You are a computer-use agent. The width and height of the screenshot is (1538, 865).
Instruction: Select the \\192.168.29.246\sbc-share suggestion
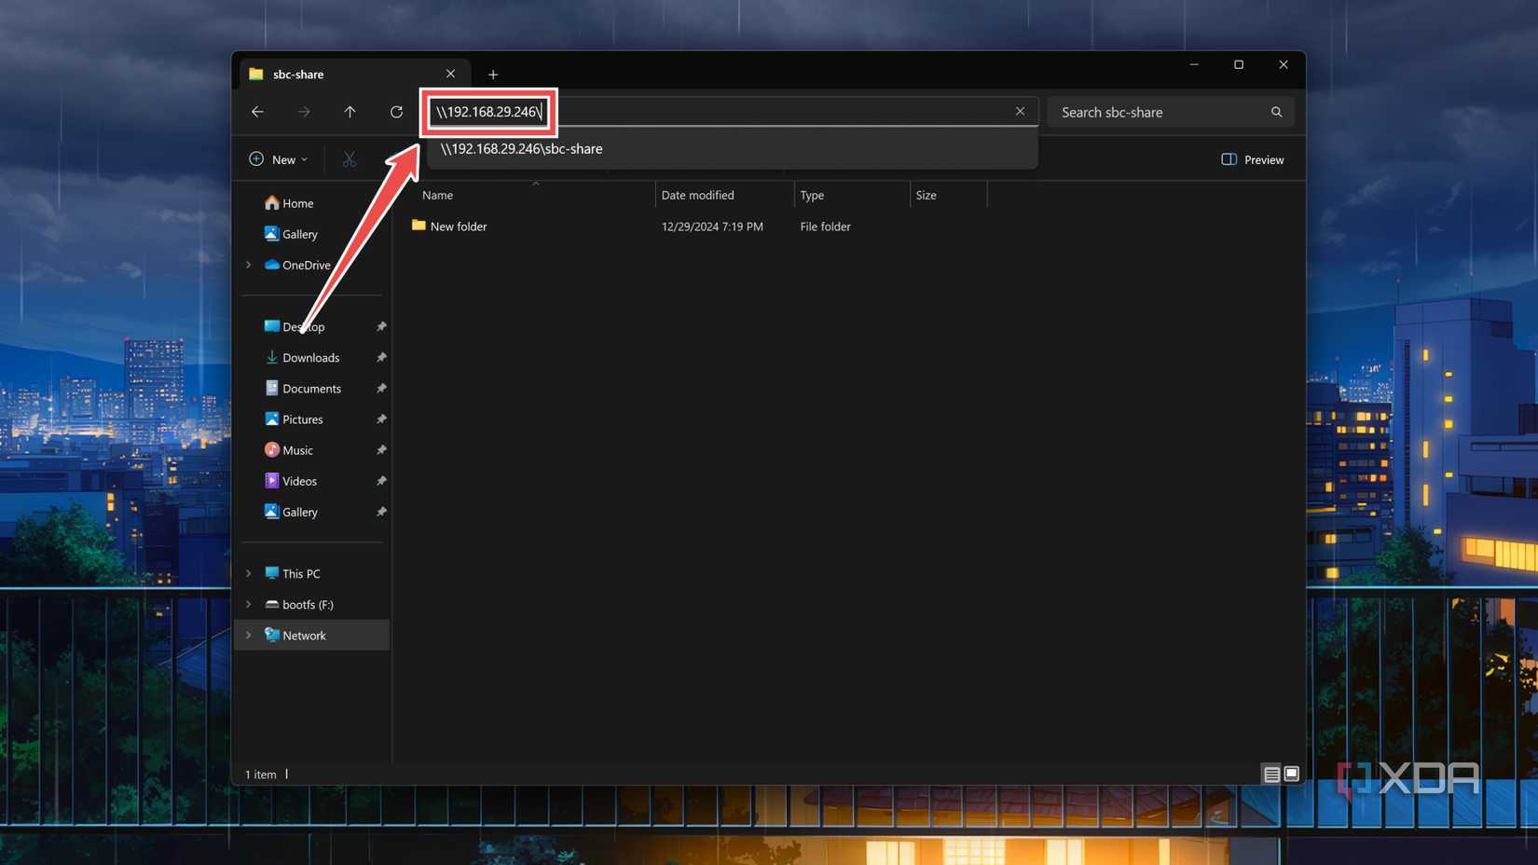click(x=732, y=149)
